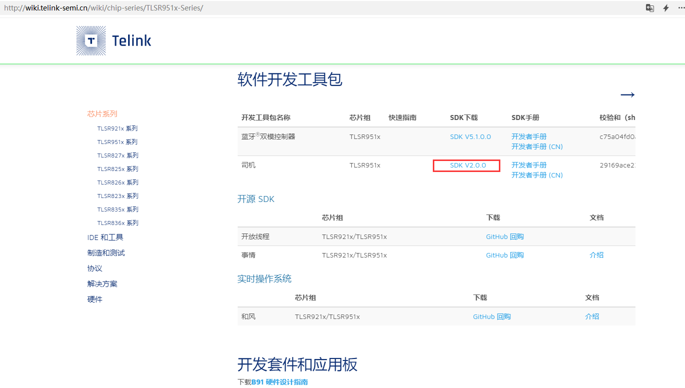Image resolution: width=685 pixels, height=388 pixels.
Task: Click the SDK下载 column header
Action: click(464, 117)
